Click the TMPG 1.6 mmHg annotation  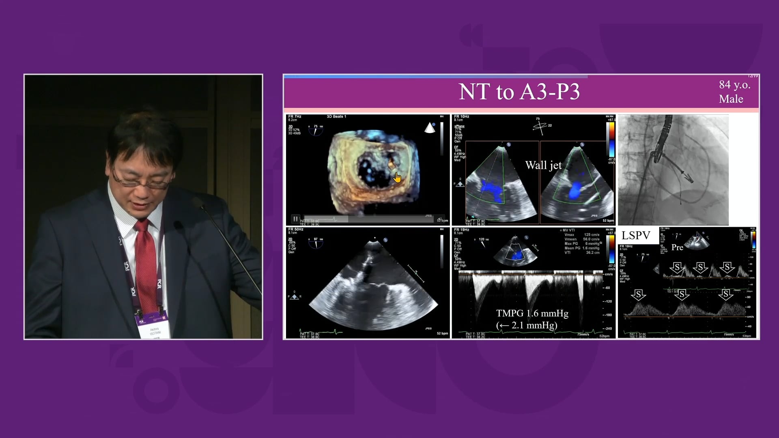click(532, 313)
